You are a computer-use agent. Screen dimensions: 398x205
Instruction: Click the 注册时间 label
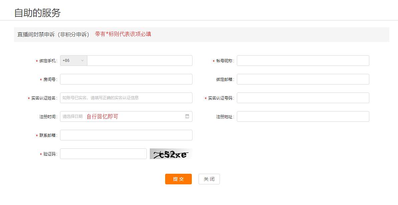pyautogui.click(x=48, y=117)
